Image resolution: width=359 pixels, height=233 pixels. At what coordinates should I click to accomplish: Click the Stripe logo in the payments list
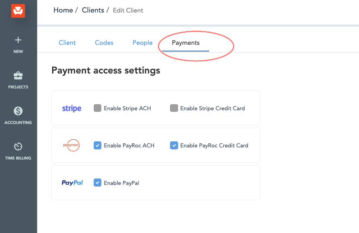pos(71,108)
